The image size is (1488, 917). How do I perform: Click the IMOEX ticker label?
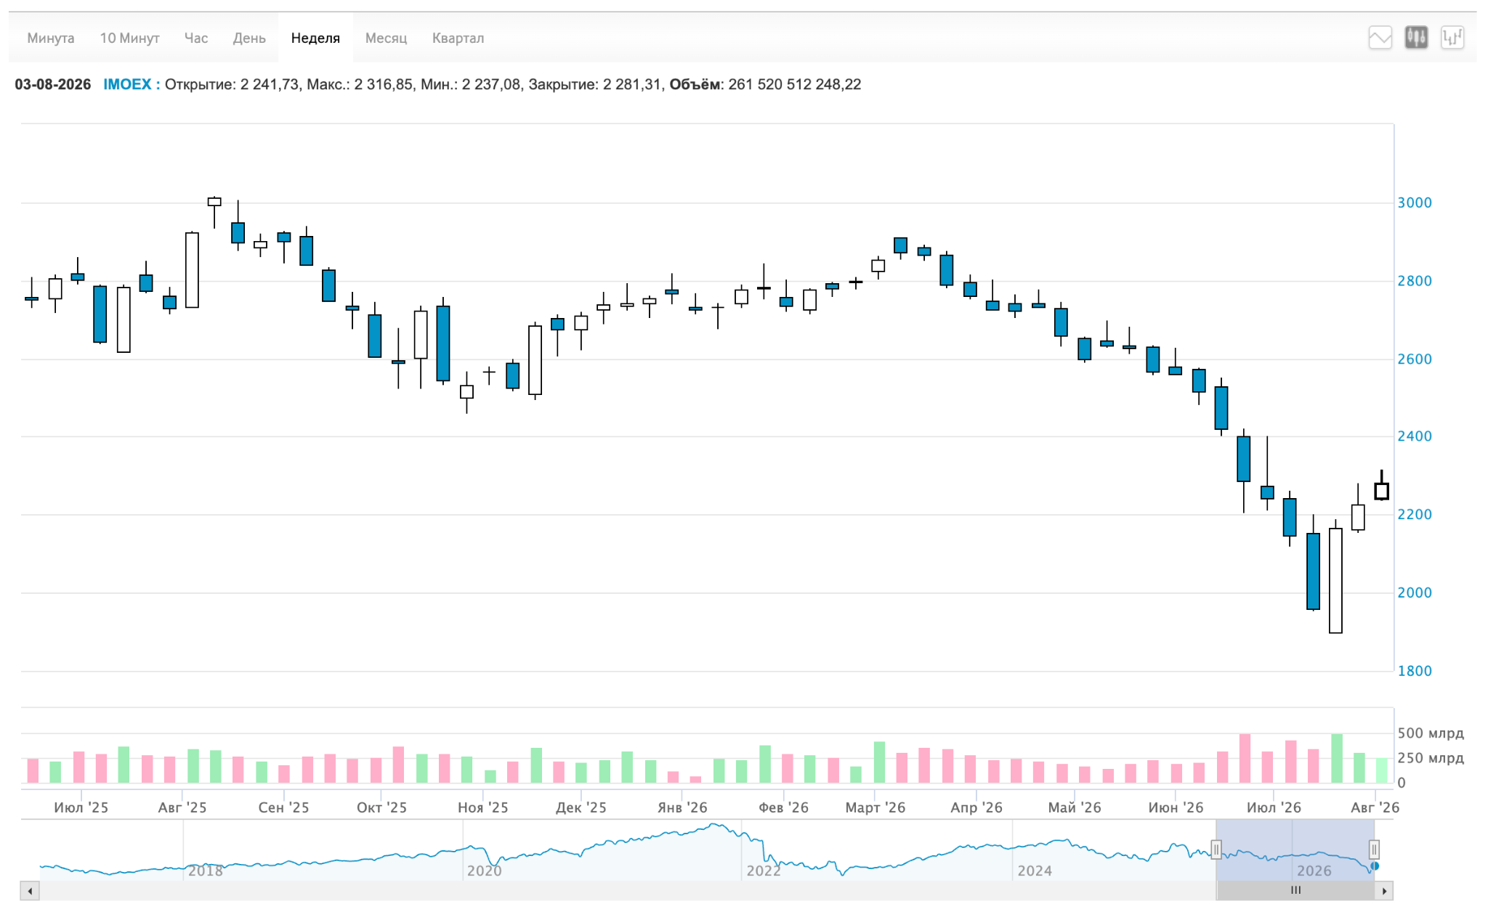[x=127, y=84]
